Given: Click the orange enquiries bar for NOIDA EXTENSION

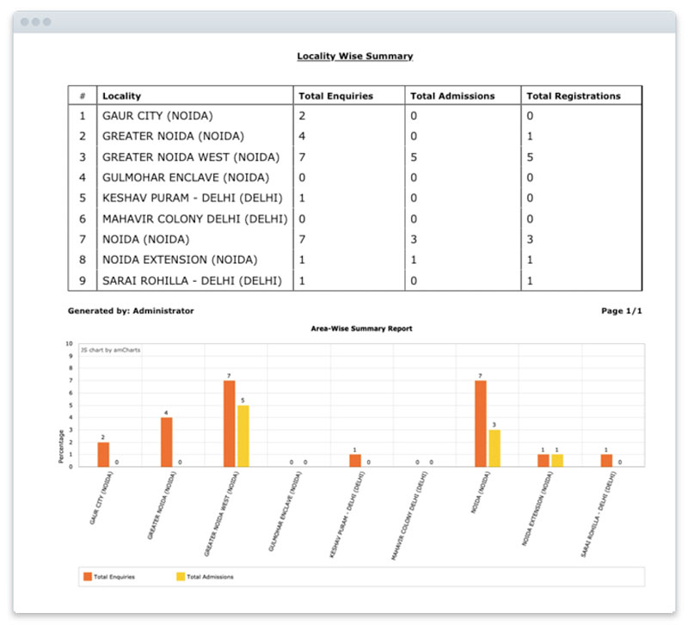Looking at the screenshot, I should tap(544, 461).
